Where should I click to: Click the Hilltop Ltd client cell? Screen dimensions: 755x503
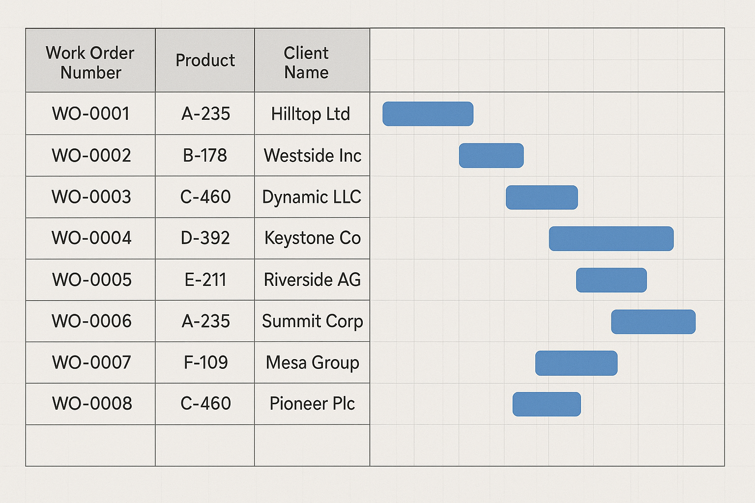coord(311,114)
